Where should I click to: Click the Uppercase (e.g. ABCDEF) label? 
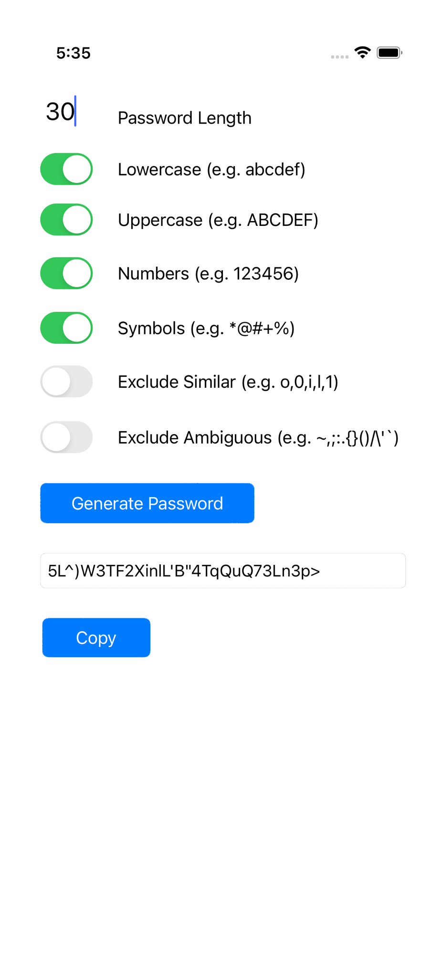tap(218, 220)
